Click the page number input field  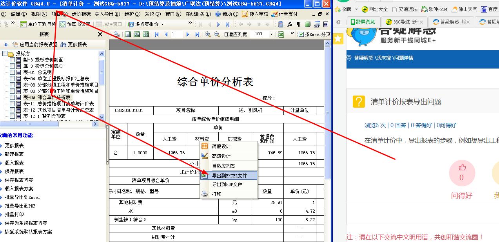click(x=177, y=34)
